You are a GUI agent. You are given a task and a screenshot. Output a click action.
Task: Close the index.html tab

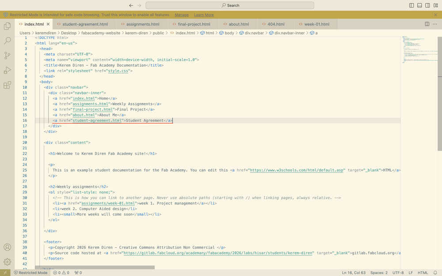[x=48, y=24]
